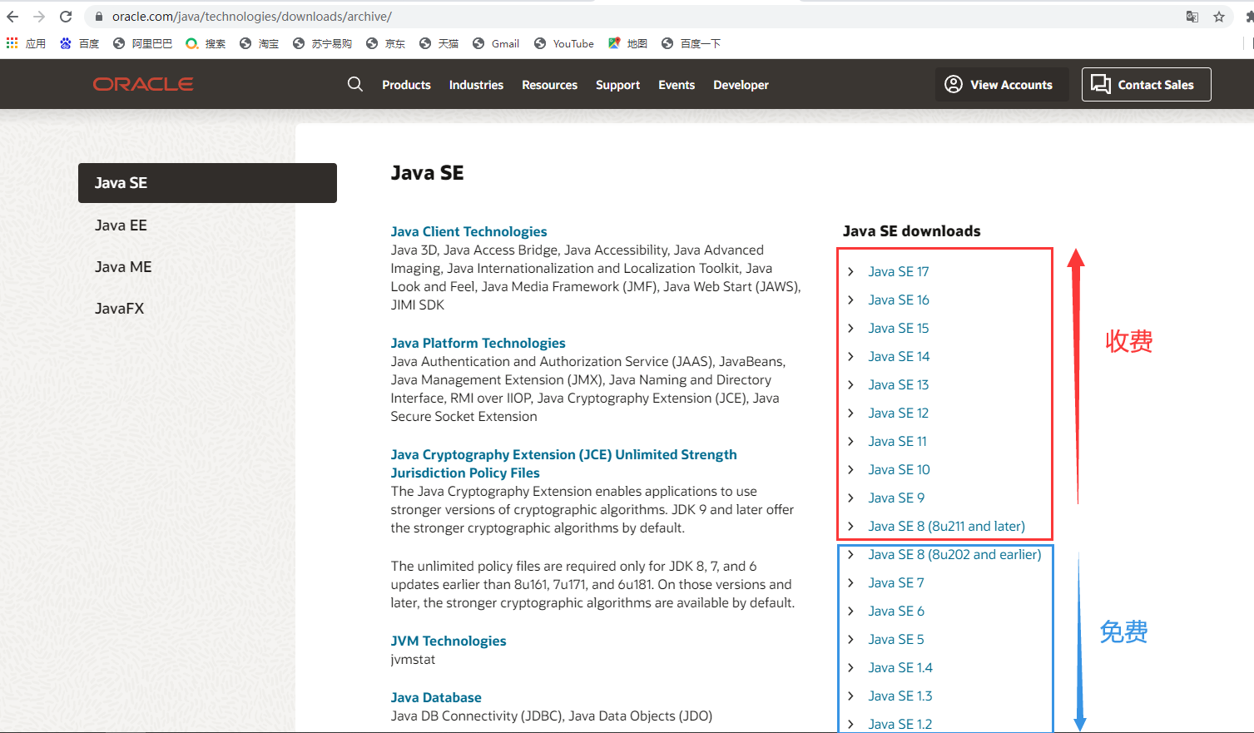1254x733 pixels.
Task: Open the Java Database link
Action: (x=436, y=698)
